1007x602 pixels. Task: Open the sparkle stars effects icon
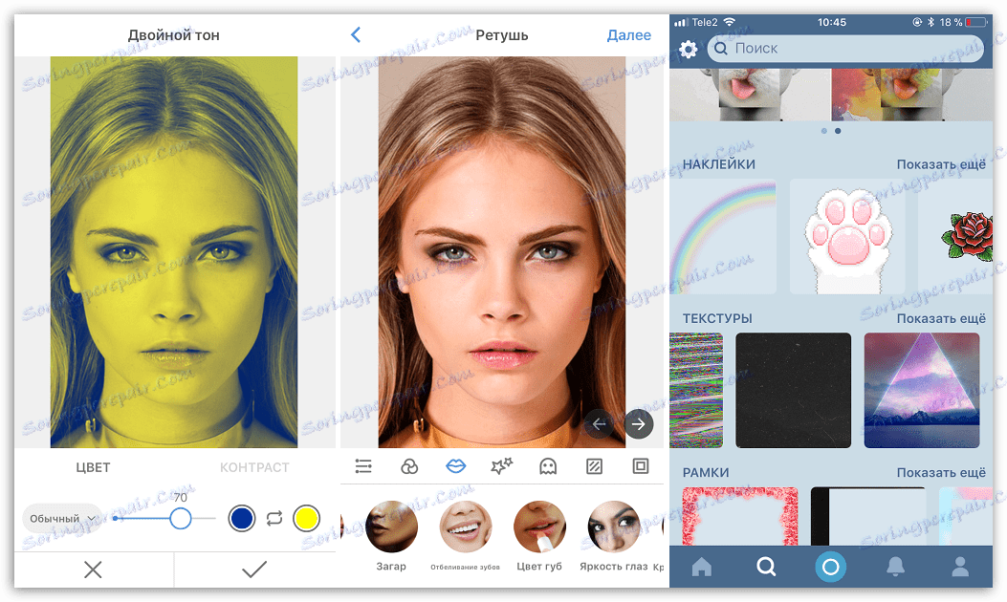(501, 466)
